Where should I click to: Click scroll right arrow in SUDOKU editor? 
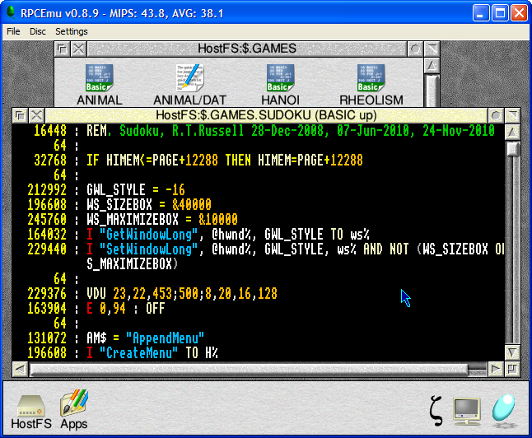[x=496, y=369]
